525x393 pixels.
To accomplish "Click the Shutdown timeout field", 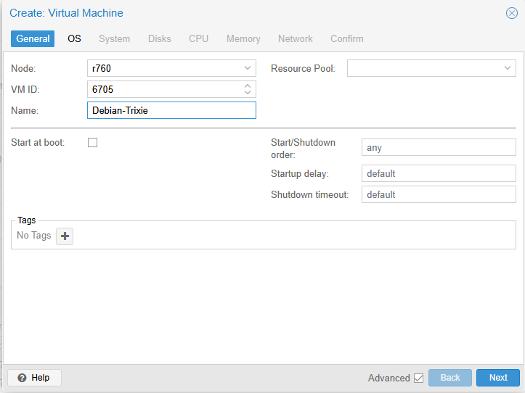I will pyautogui.click(x=439, y=195).
